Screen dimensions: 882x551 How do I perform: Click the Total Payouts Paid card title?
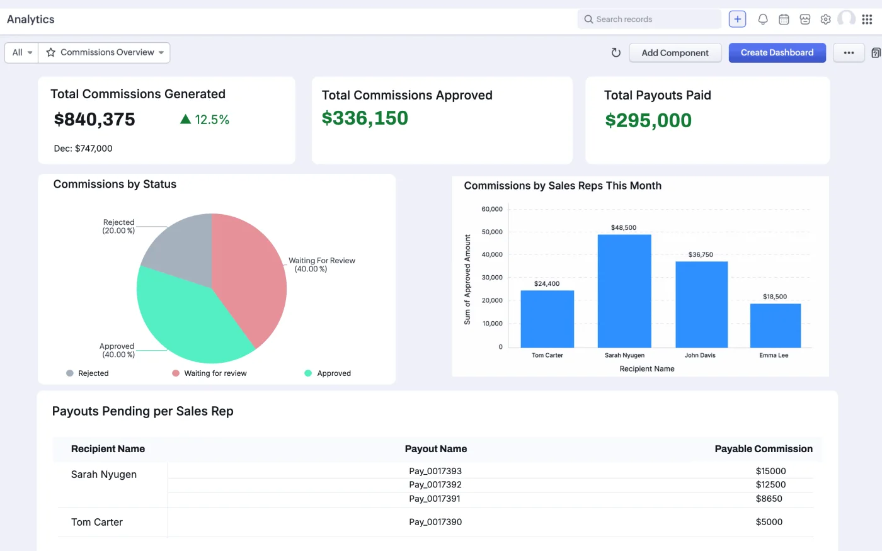pyautogui.click(x=658, y=95)
